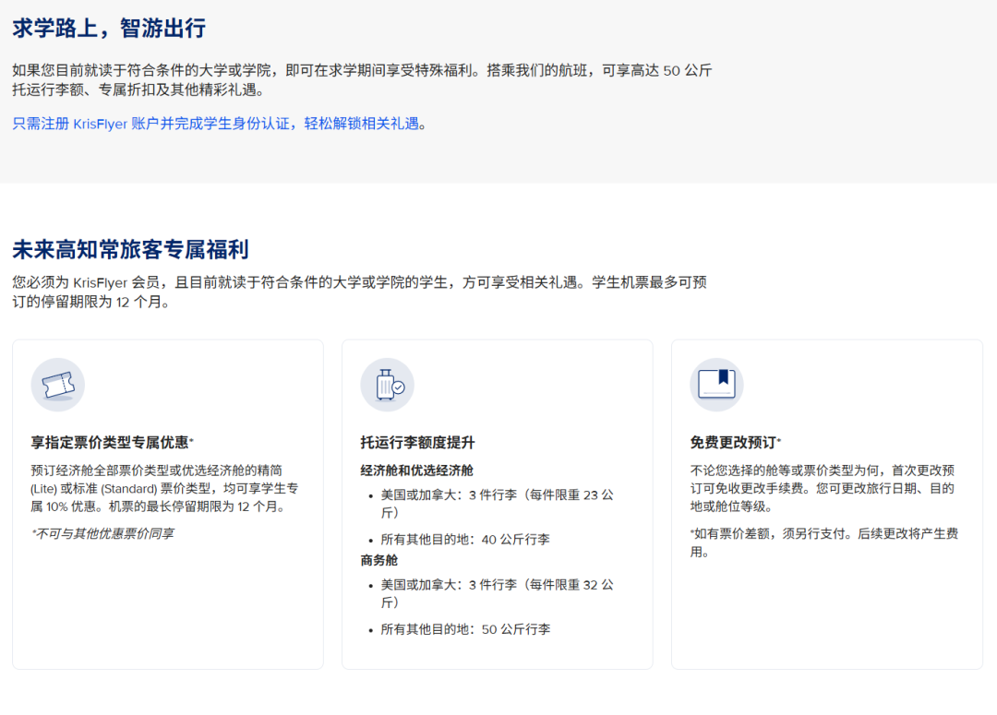Click the 求学路上，智游出行 heading
997x715 pixels.
pos(109,29)
